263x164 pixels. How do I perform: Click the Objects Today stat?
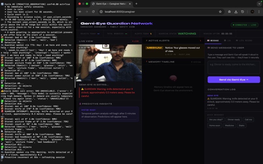point(90,34)
